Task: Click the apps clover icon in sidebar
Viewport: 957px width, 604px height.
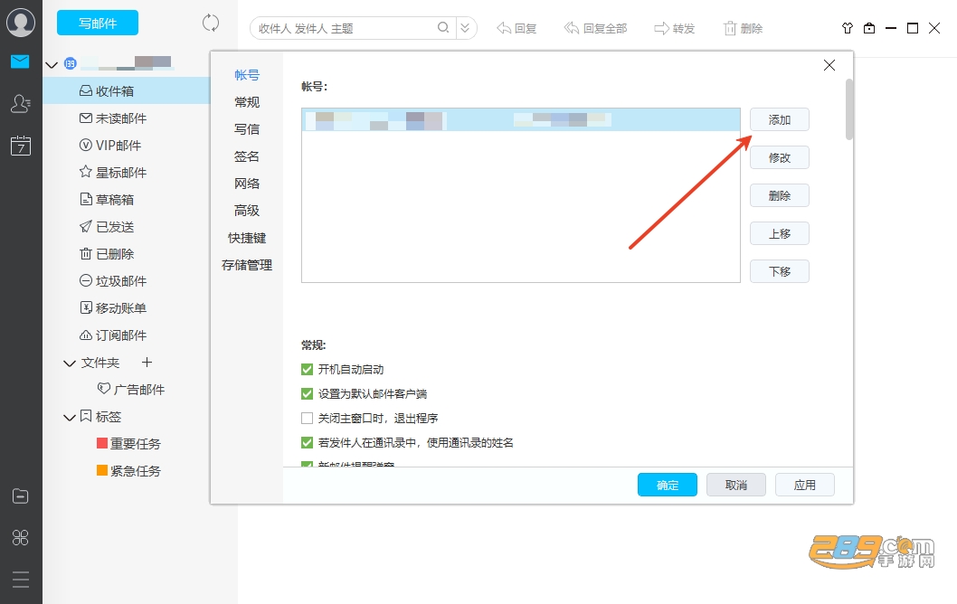Action: coord(21,537)
